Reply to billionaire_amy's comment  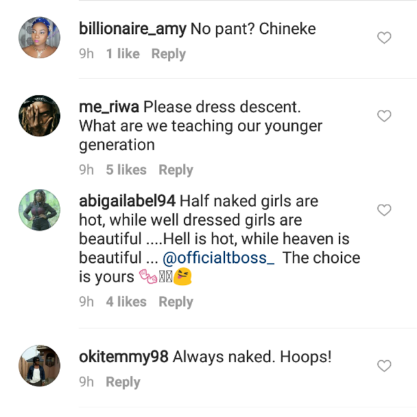tap(169, 54)
